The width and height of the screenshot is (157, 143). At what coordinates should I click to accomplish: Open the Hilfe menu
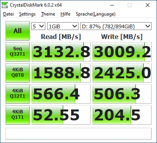point(65,14)
